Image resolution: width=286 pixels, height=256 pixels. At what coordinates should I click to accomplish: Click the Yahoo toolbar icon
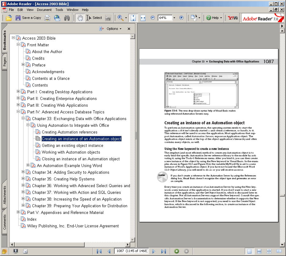tap(233, 18)
